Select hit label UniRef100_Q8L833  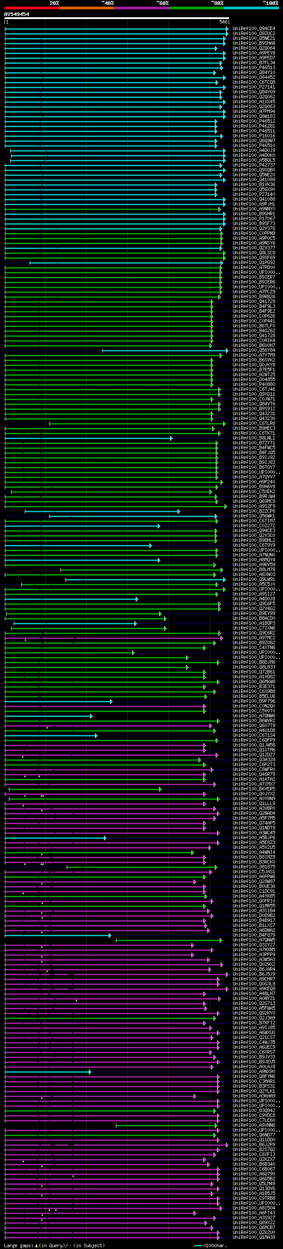253,667
